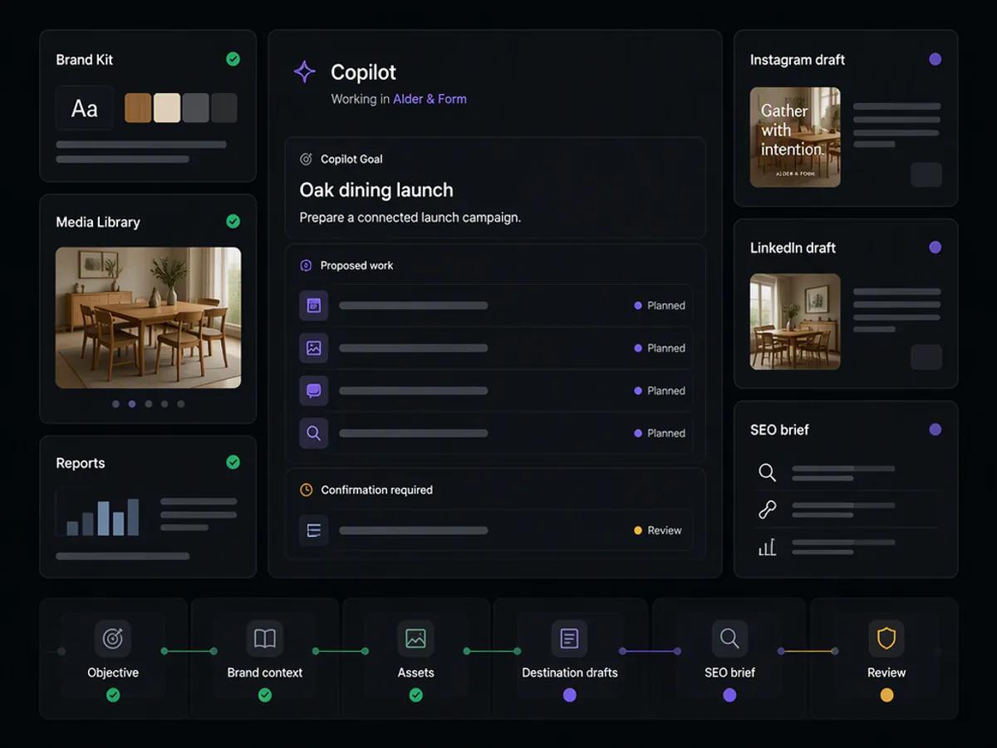The width and height of the screenshot is (997, 748).
Task: Click the small button in LinkedIn draft card
Action: coord(926,357)
